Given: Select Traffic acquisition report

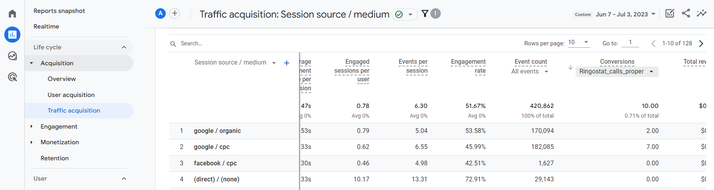Looking at the screenshot, I should pyautogui.click(x=79, y=111).
